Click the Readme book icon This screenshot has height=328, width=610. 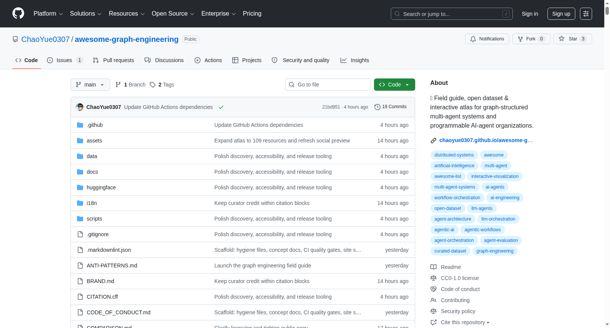433,267
